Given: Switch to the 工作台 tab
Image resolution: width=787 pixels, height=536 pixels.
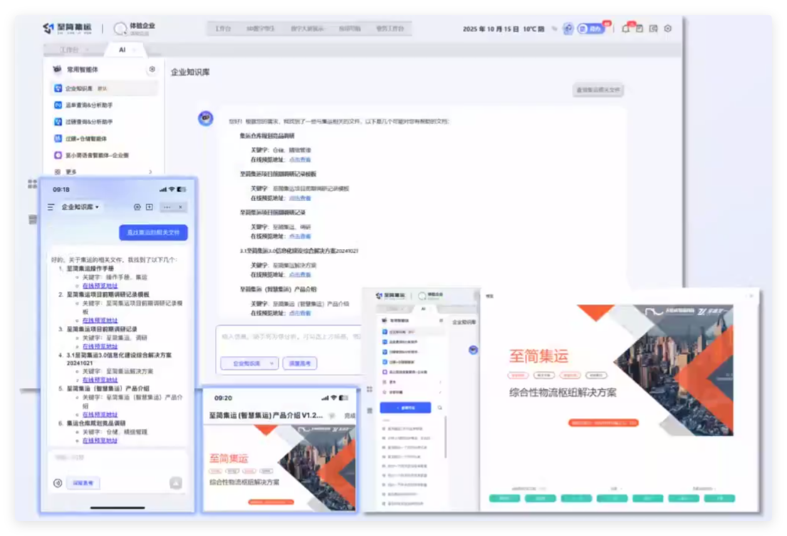Looking at the screenshot, I should pos(69,49).
